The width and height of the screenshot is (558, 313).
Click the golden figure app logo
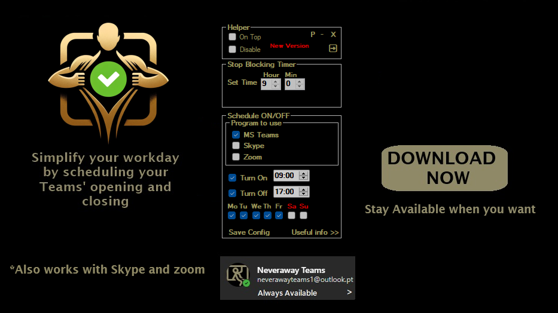pyautogui.click(x=108, y=83)
